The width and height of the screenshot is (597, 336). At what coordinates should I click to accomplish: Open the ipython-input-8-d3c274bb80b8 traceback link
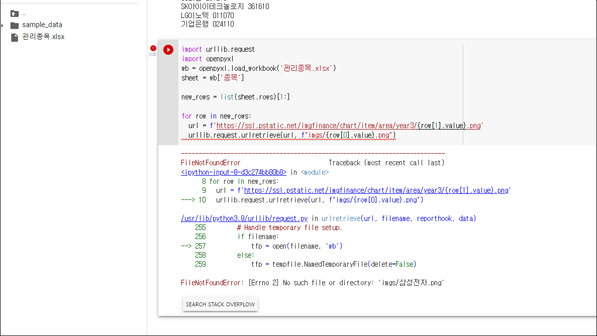(x=233, y=172)
